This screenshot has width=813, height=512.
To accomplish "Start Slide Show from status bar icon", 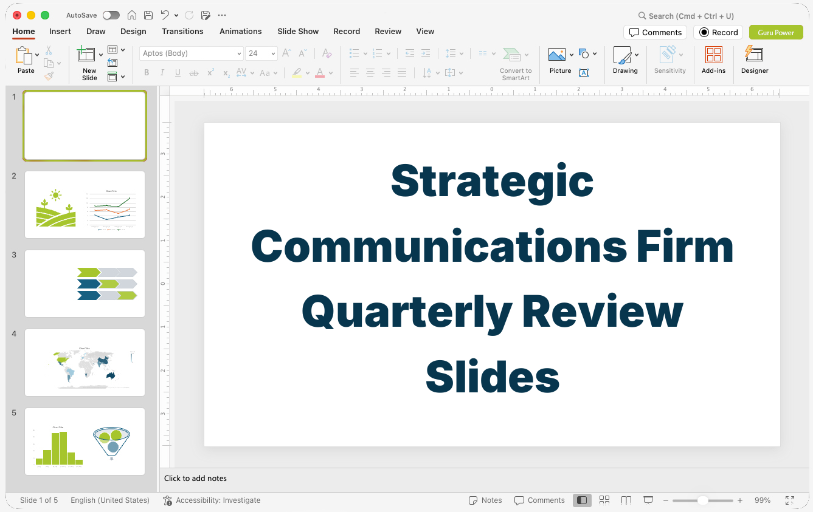I will pyautogui.click(x=648, y=500).
